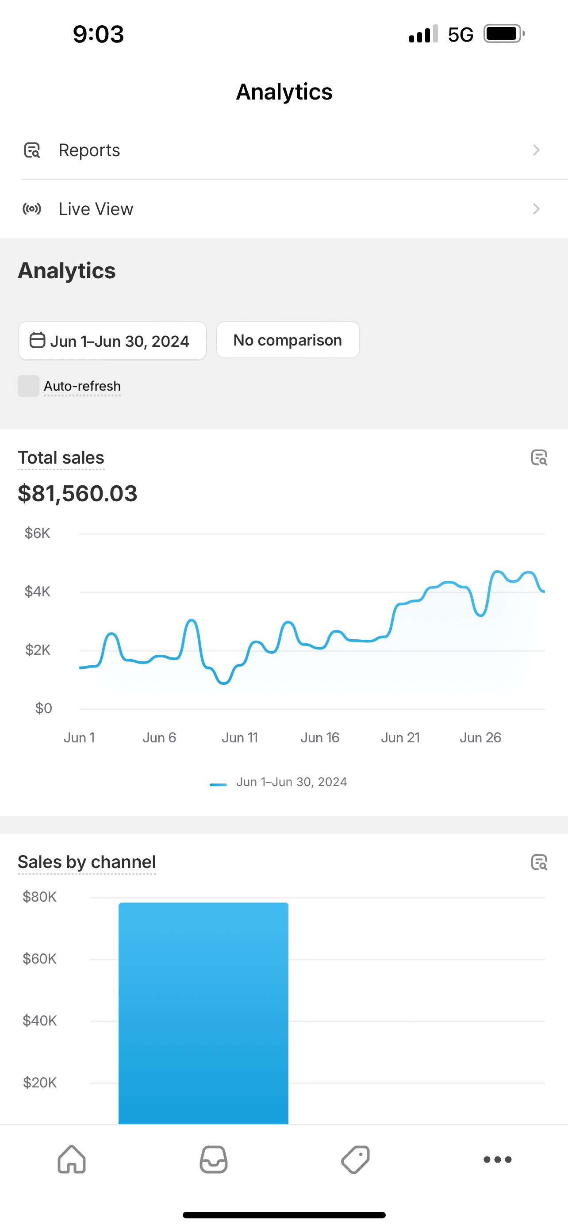
Task: Expand Live View using its chevron arrow
Action: tap(536, 209)
